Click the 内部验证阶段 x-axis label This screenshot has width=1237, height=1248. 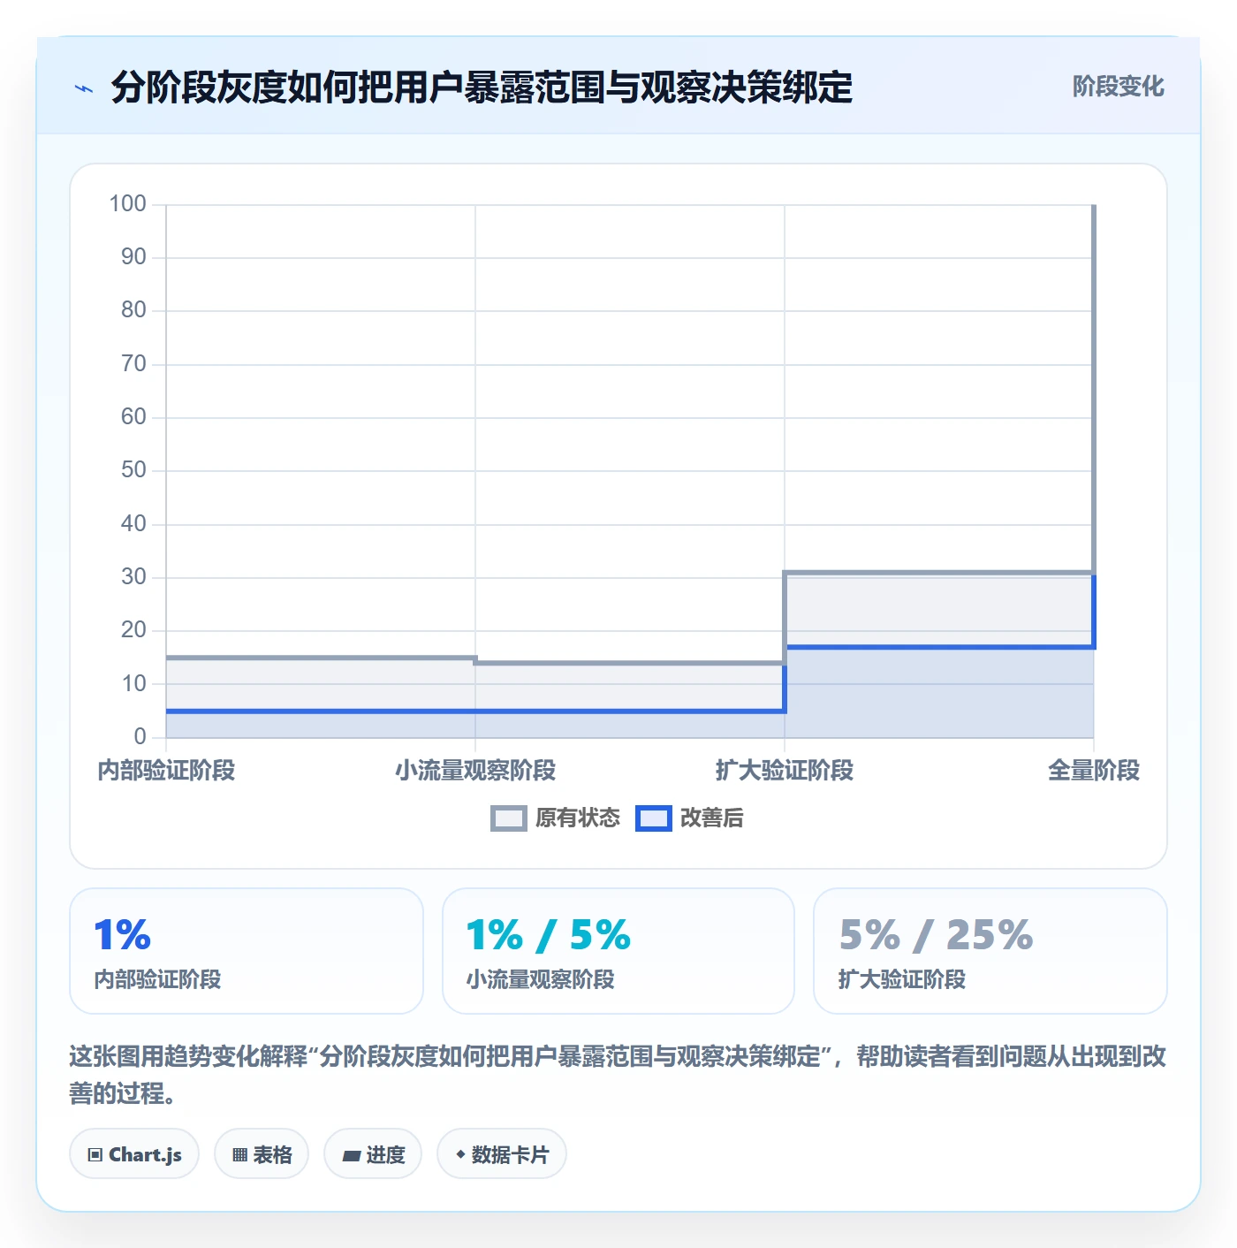(x=166, y=771)
